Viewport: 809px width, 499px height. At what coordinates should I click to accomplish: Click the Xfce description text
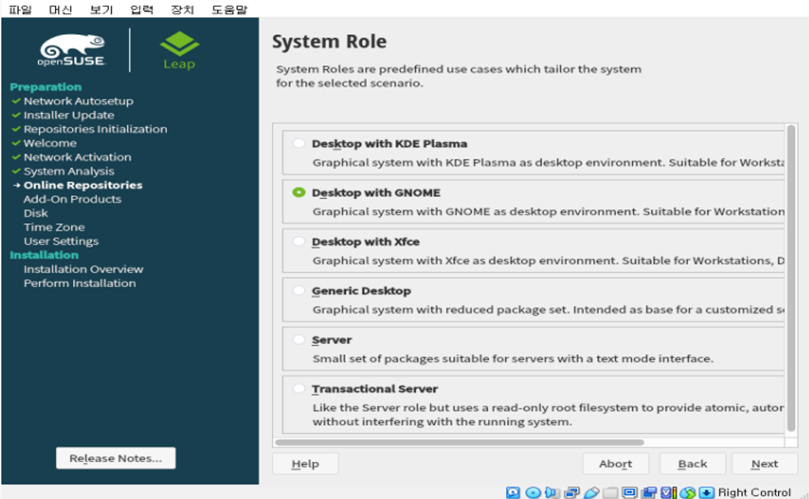pyautogui.click(x=548, y=260)
